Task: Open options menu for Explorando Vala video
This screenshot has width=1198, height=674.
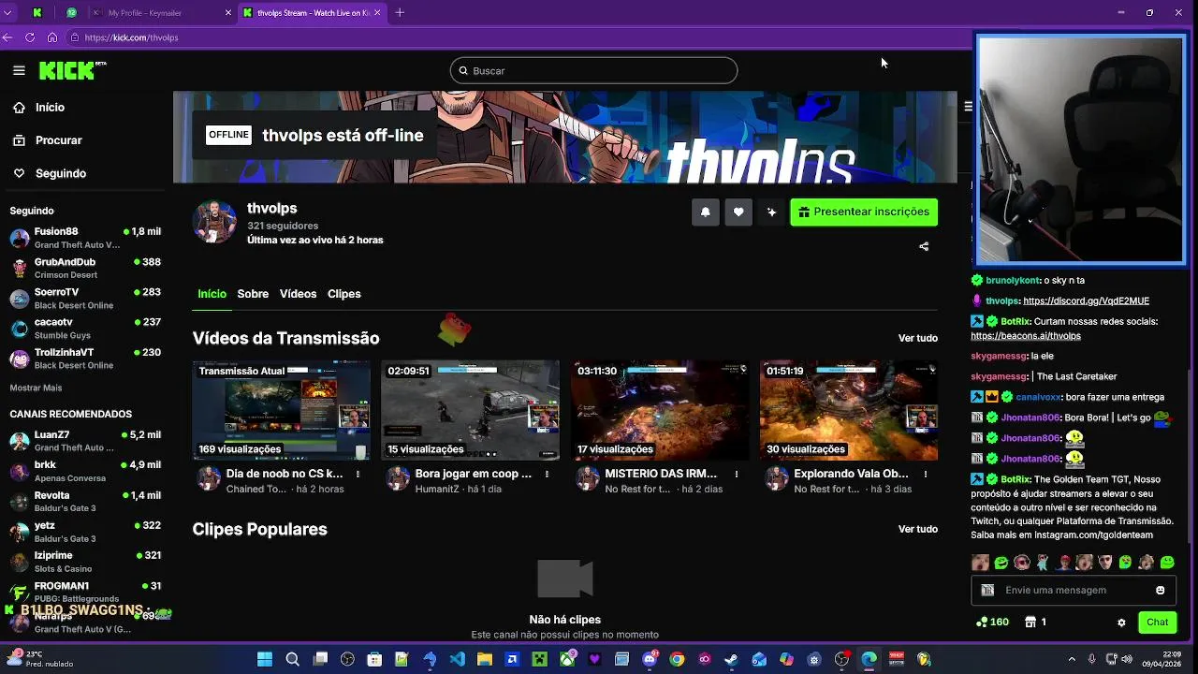Action: click(x=926, y=474)
